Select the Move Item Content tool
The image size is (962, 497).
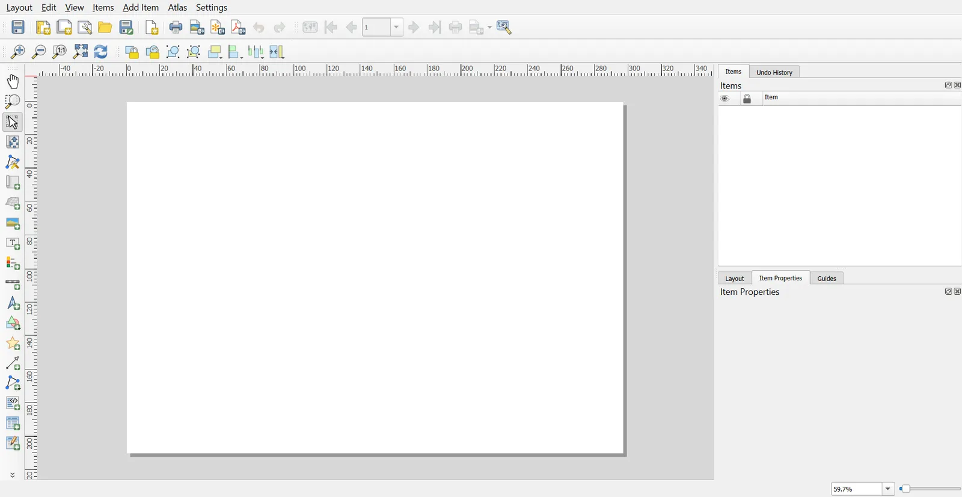(13, 142)
